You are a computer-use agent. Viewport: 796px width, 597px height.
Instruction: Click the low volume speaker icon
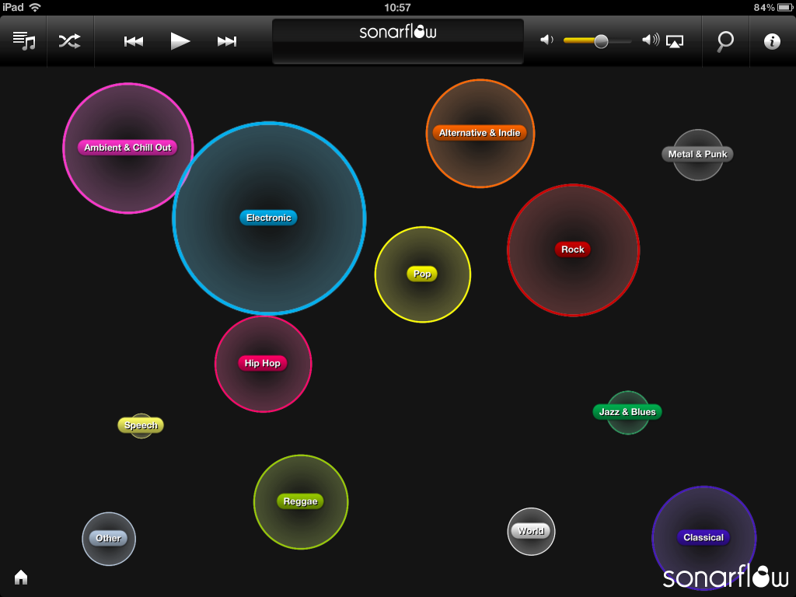(546, 40)
